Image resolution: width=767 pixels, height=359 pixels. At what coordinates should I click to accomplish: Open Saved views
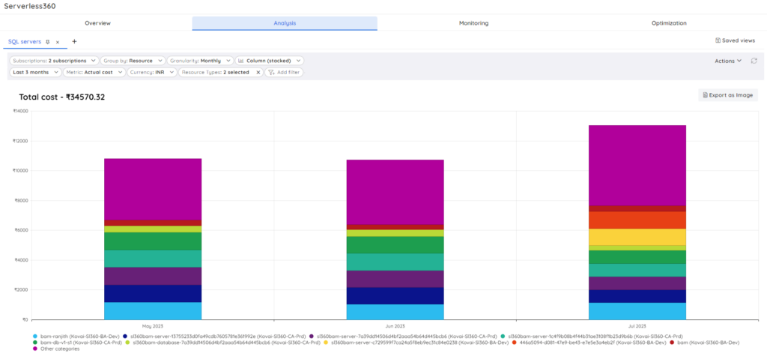[735, 40]
